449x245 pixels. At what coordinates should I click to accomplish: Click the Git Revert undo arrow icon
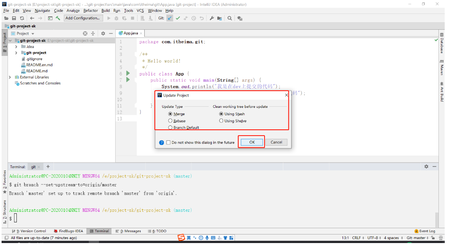coord(202,18)
